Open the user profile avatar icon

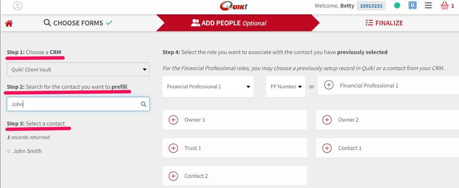[18, 6]
